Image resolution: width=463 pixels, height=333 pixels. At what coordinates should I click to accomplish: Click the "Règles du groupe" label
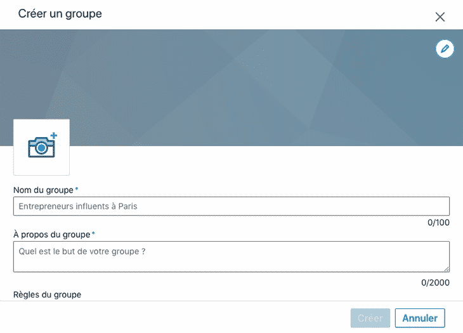(47, 295)
